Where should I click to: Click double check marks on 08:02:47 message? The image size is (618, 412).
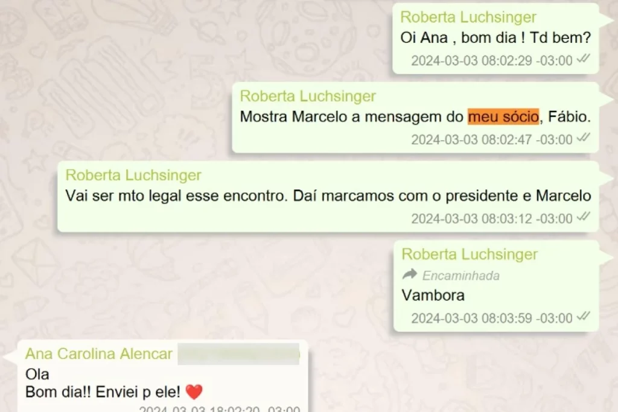pyautogui.click(x=584, y=138)
